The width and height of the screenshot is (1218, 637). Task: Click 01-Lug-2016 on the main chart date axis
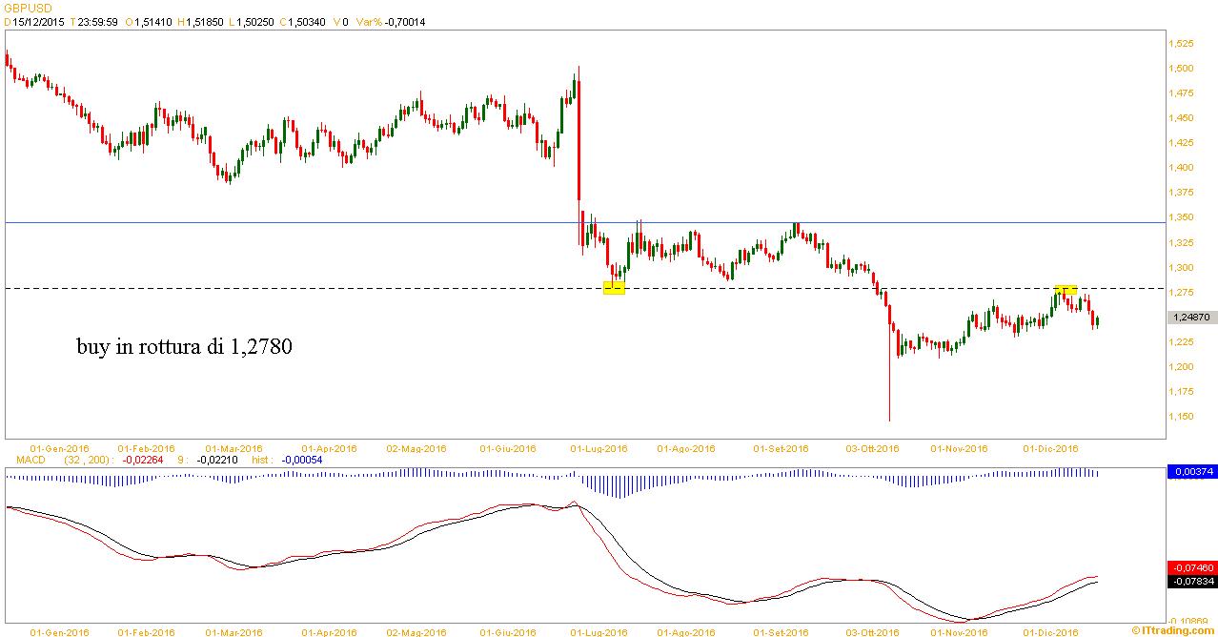pos(598,448)
